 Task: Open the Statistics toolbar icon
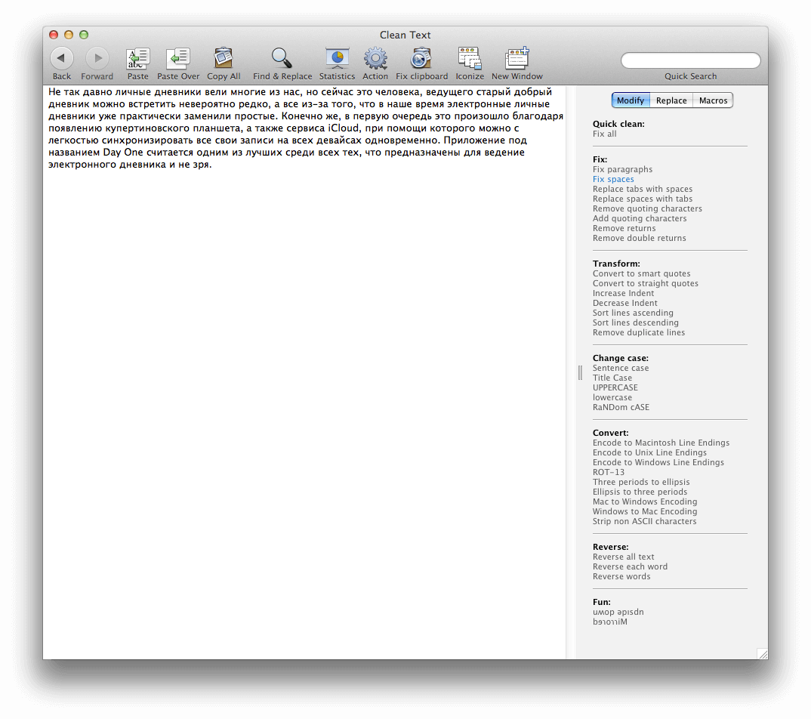click(337, 58)
